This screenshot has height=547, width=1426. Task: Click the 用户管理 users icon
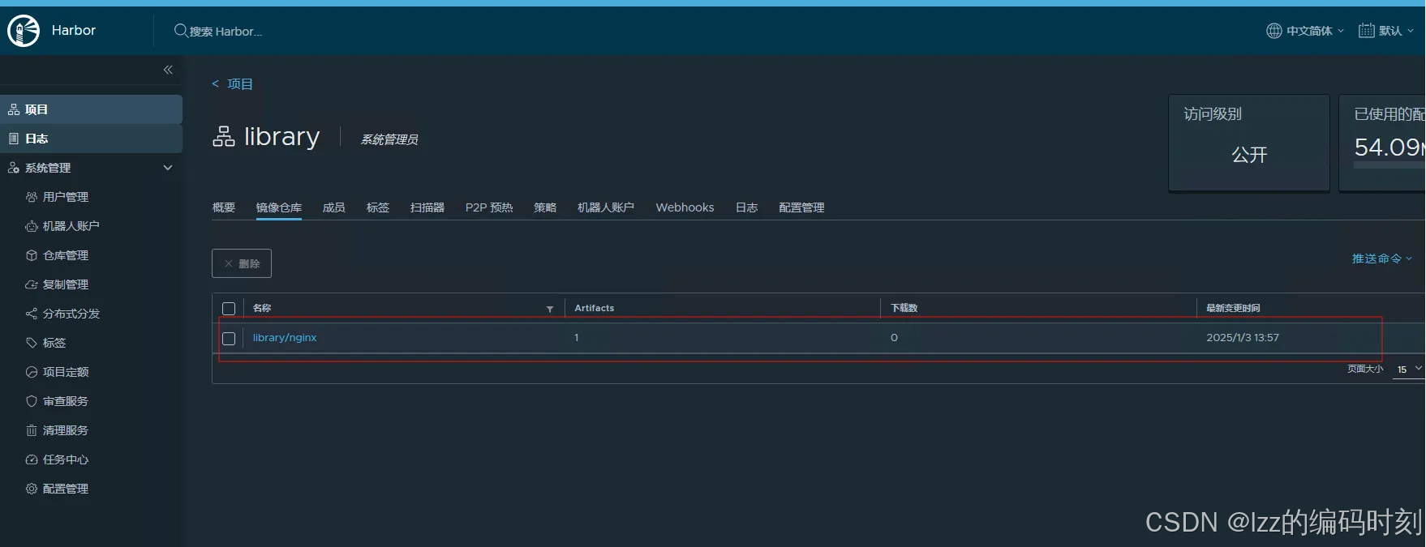click(32, 197)
